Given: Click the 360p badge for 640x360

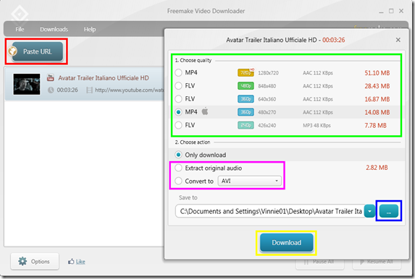Looking at the screenshot, I should coord(246,99).
